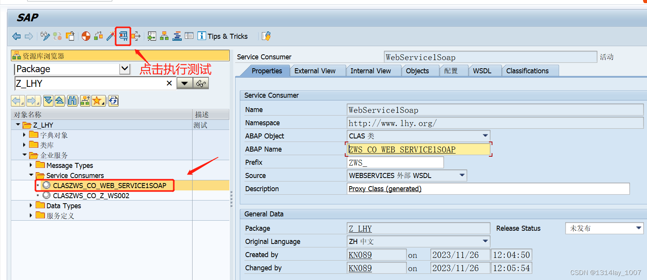The width and height of the screenshot is (647, 280).
Task: Click the Activate icon with green and orange boxes
Action: (x=98, y=36)
